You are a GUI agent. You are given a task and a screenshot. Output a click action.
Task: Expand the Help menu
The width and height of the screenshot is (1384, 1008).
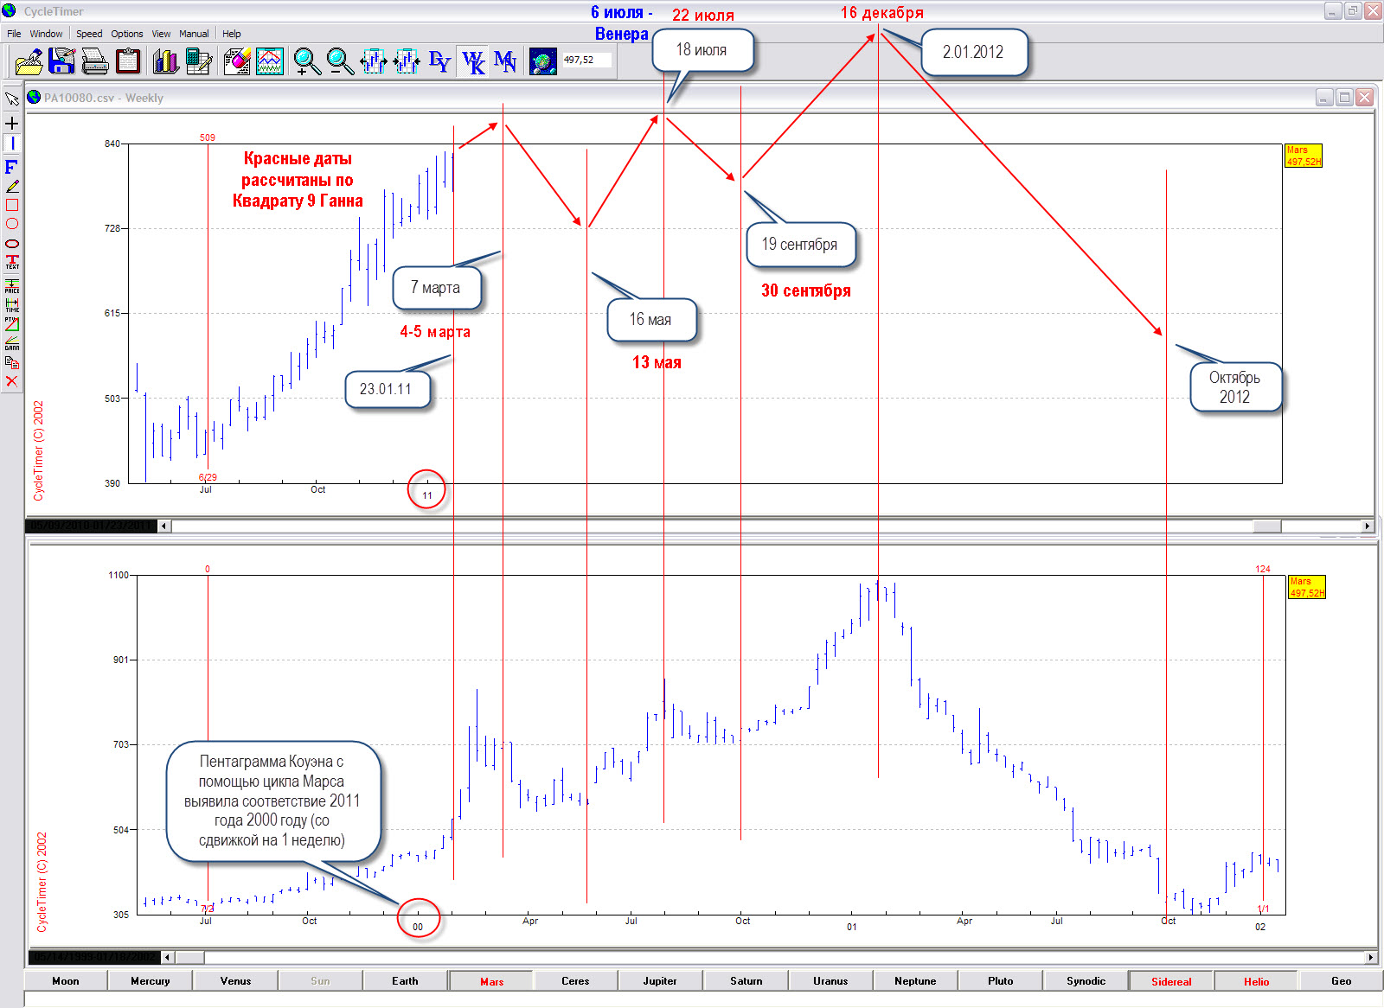coord(232,34)
